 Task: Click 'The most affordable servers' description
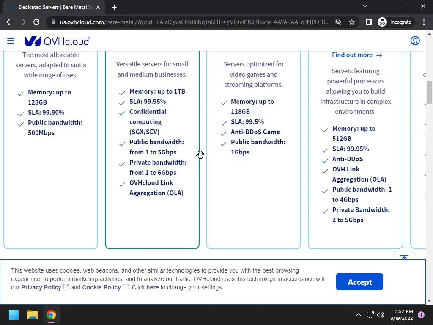click(x=51, y=65)
